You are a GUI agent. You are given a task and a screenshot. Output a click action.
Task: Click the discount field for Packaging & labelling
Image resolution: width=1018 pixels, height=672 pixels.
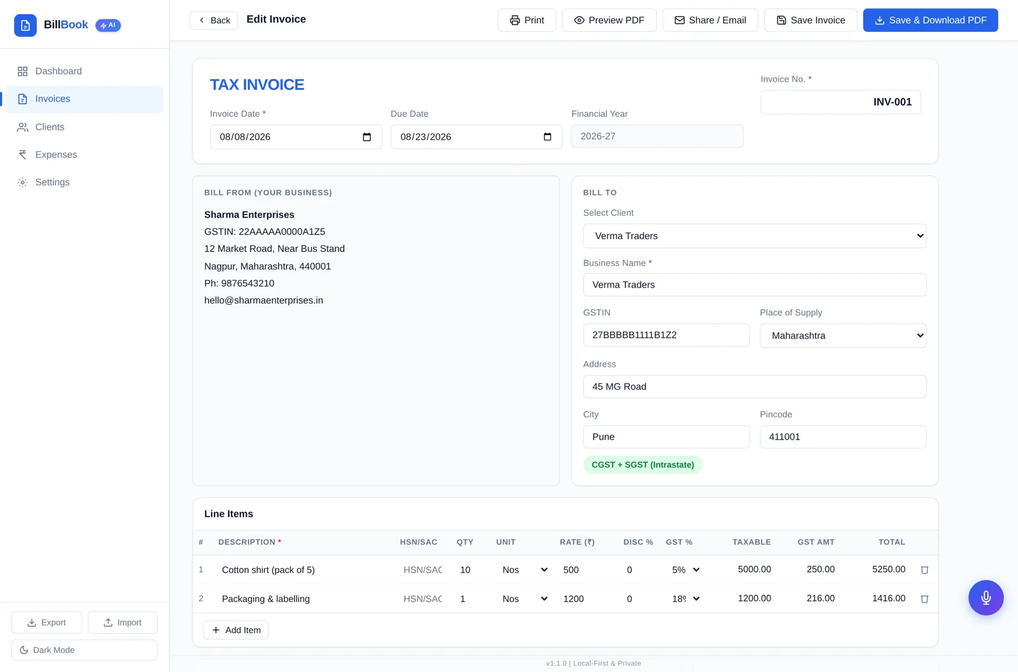tap(639, 599)
